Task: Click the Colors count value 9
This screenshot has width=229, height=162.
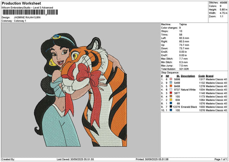Action: (x=221, y=6)
